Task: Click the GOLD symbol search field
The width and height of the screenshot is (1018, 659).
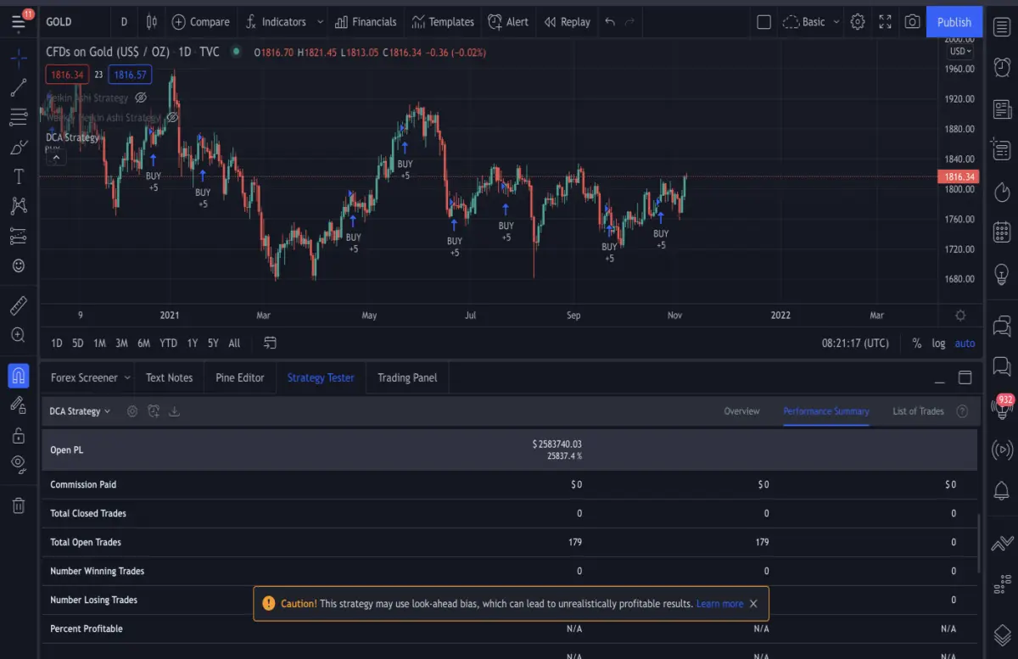Action: click(73, 22)
